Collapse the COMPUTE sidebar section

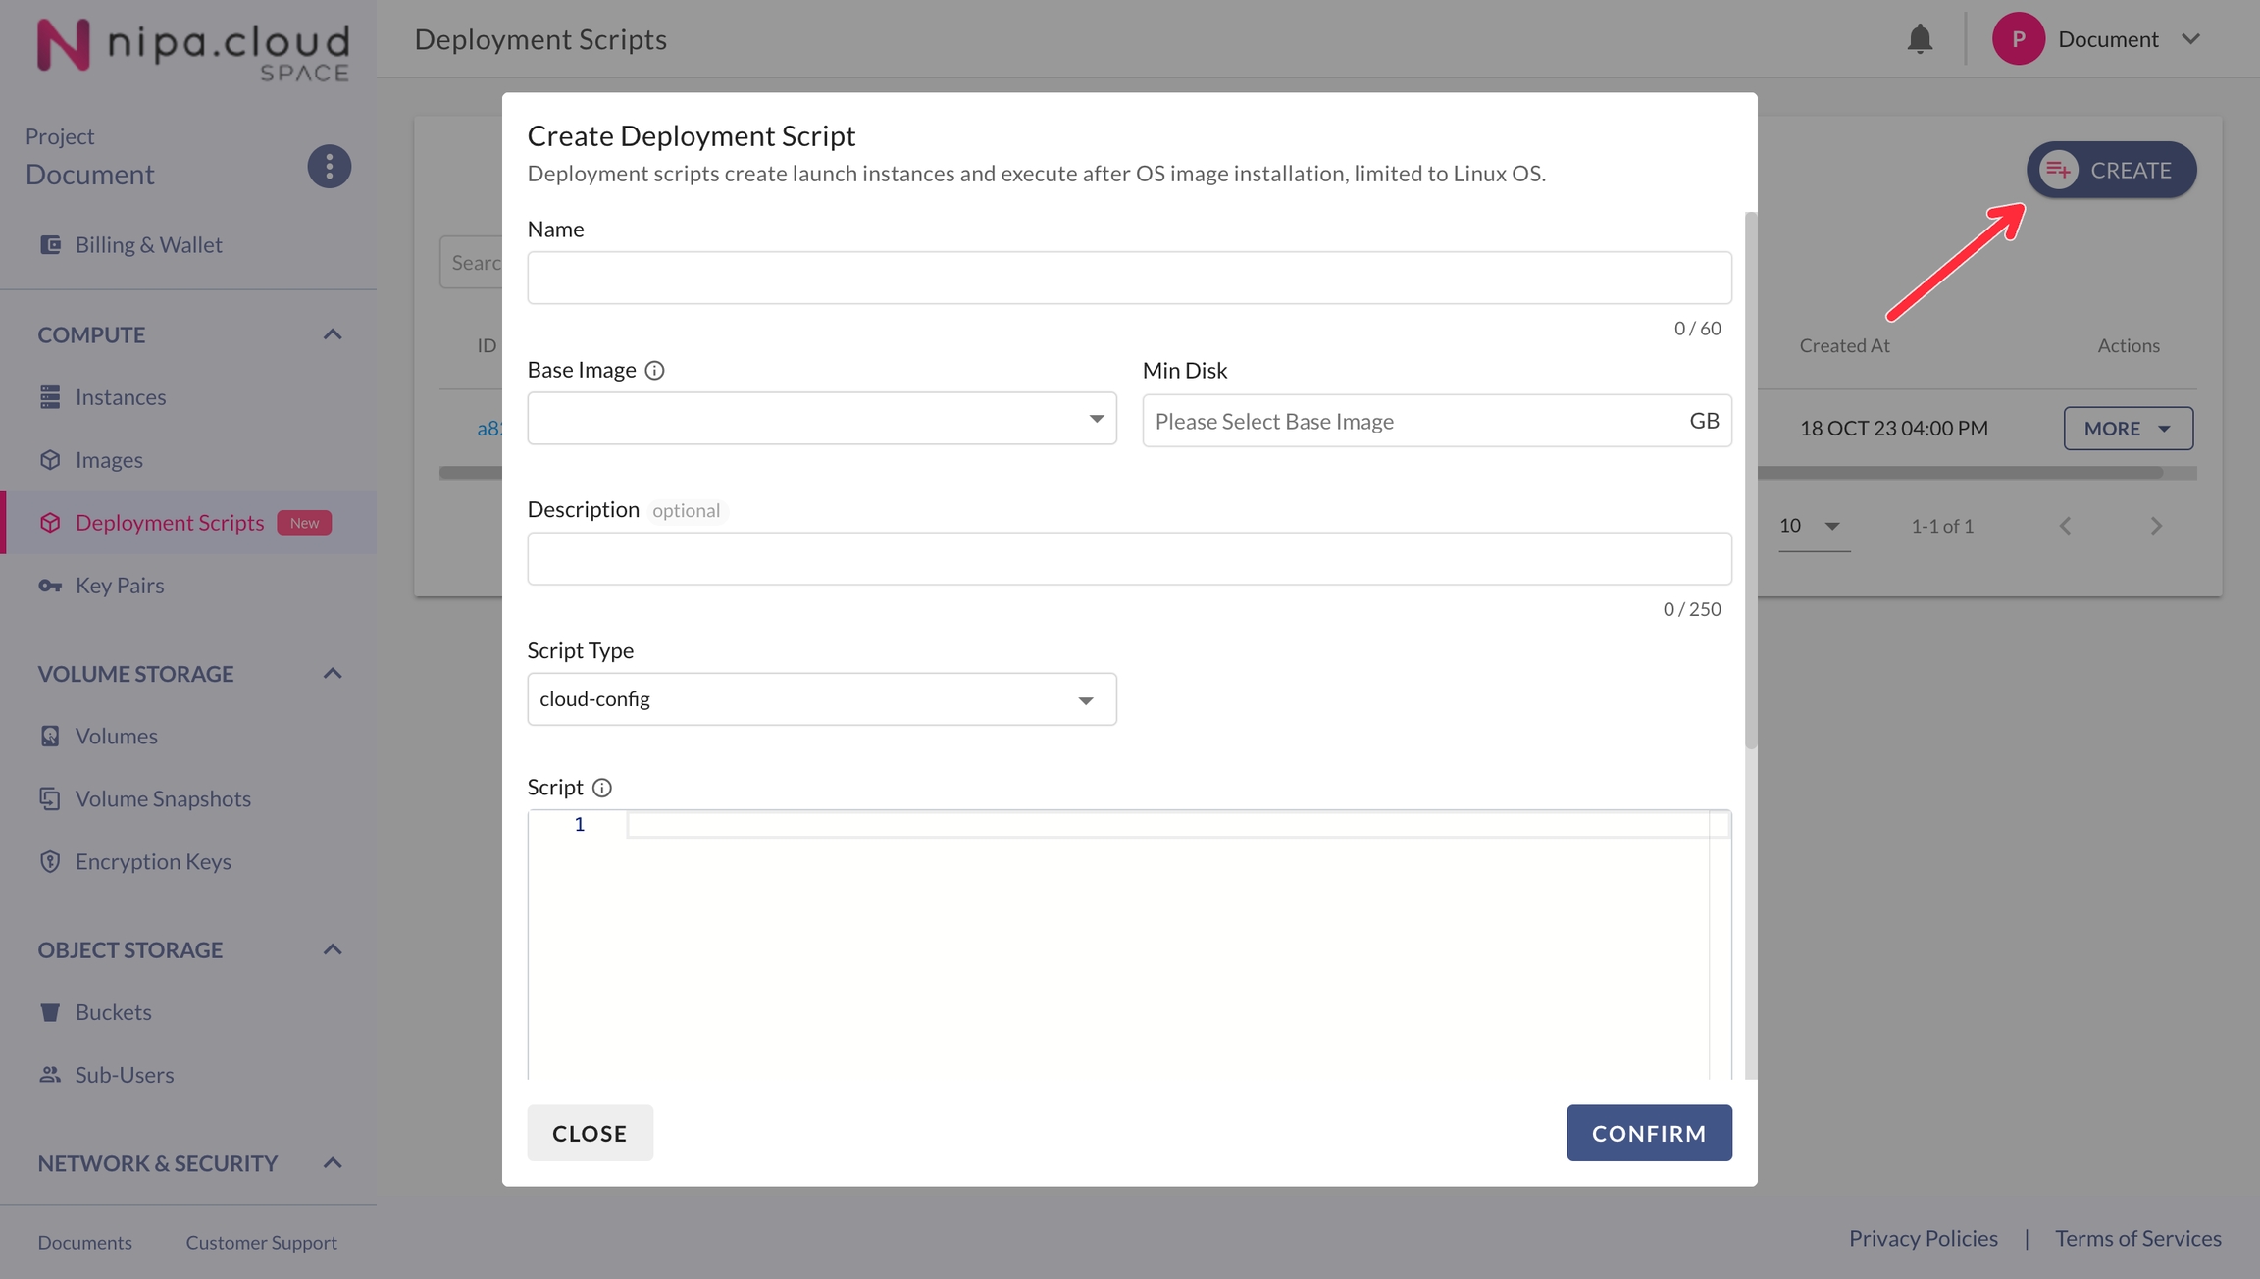click(333, 335)
